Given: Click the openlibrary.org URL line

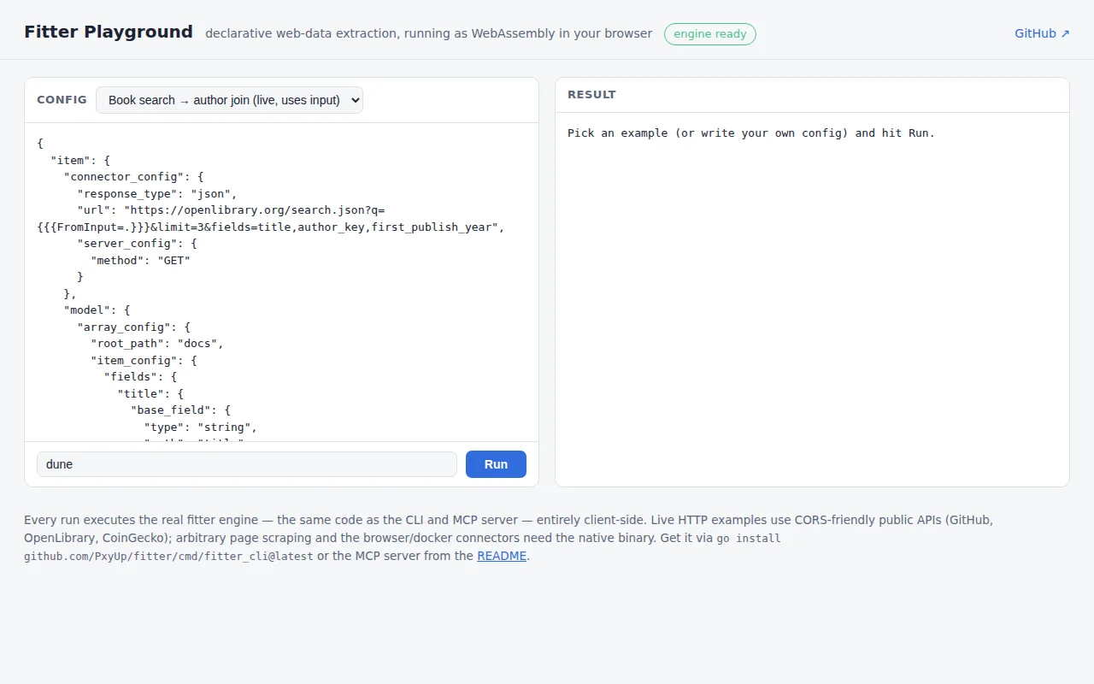Looking at the screenshot, I should [x=231, y=210].
